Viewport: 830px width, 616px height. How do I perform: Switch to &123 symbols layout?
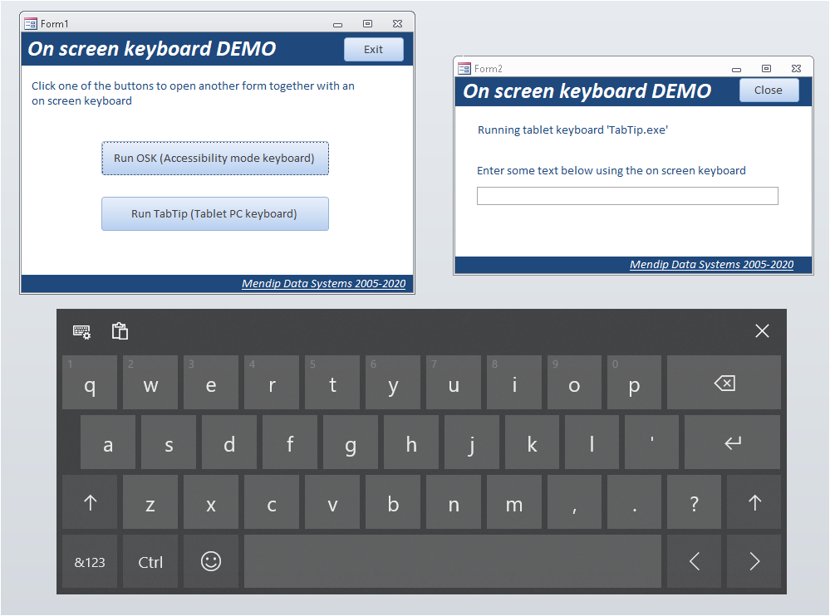(90, 561)
